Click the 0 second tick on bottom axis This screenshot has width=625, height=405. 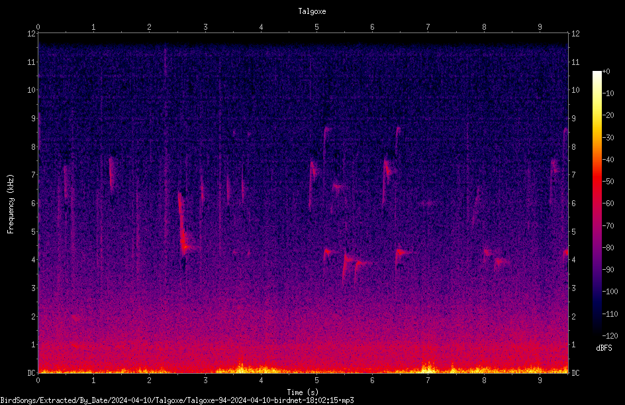coord(38,380)
